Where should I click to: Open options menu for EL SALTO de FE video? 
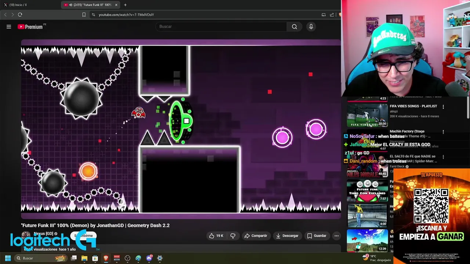(x=443, y=157)
